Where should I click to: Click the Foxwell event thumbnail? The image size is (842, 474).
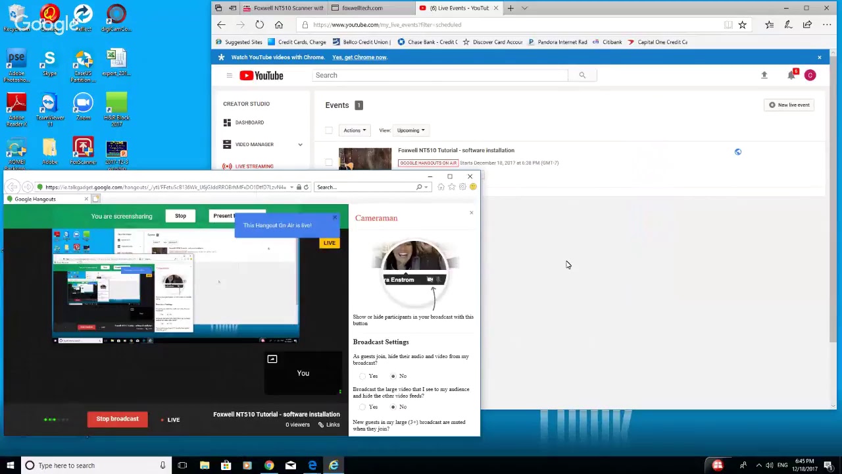click(x=364, y=159)
